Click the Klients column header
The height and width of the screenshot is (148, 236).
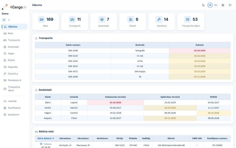(x=171, y=138)
